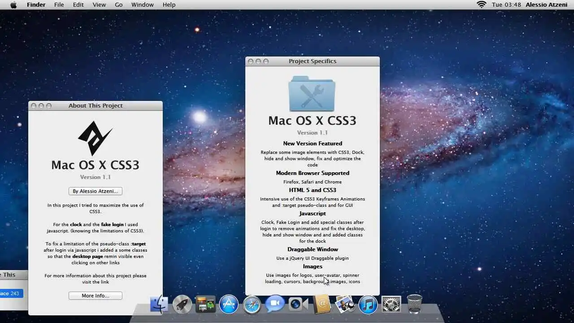Image resolution: width=574 pixels, height=323 pixels.
Task: Launch Launchpad rocket icon in dock
Action: point(182,305)
